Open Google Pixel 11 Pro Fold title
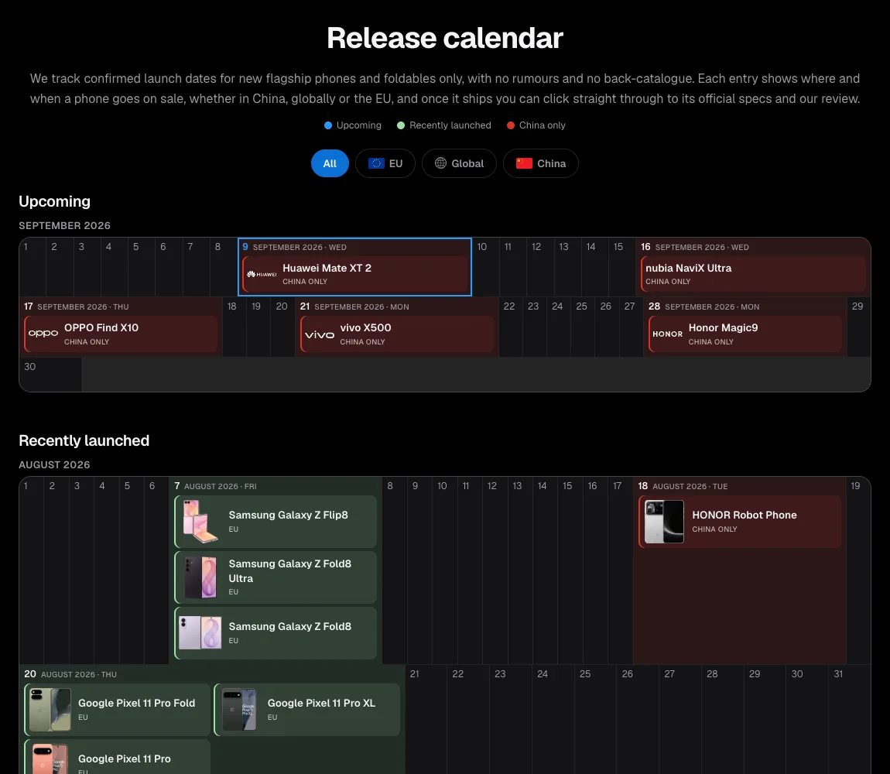 [x=137, y=703]
